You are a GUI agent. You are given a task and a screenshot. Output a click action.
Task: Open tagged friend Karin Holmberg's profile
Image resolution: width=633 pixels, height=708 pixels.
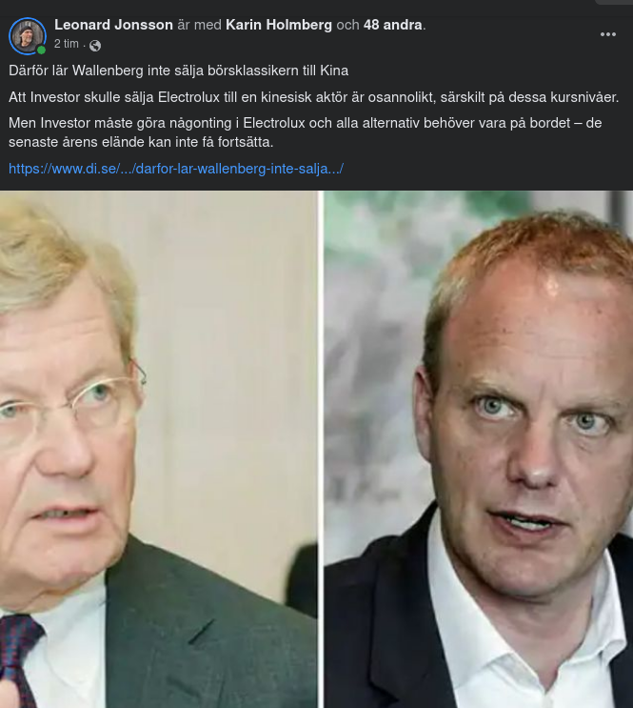(x=279, y=25)
